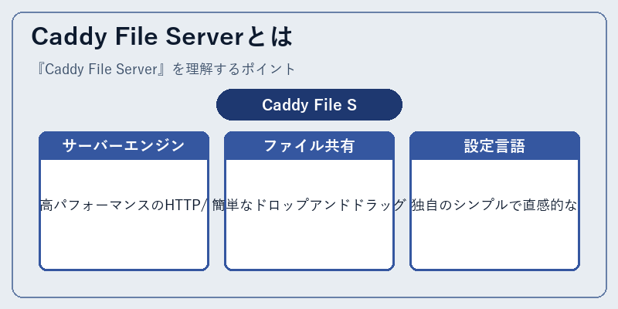Click the '設定言語' card header
The image size is (618, 309).
pyautogui.click(x=494, y=146)
